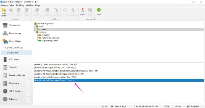Open the Help menu
This screenshot has width=205, height=108.
37,5
